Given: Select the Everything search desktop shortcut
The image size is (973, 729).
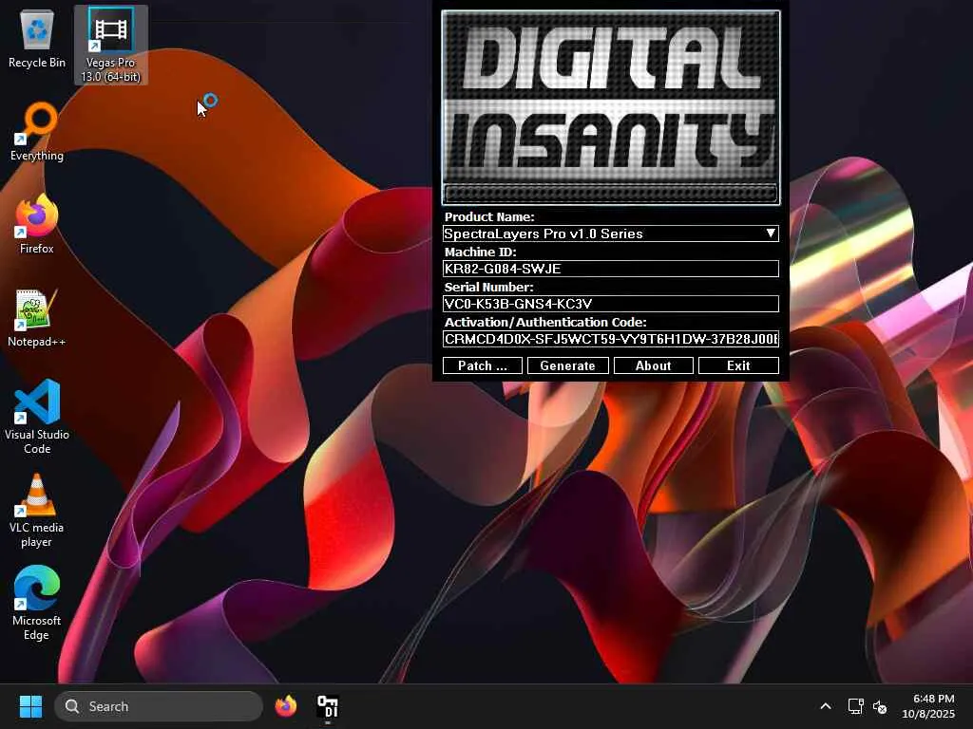Looking at the screenshot, I should (37, 131).
